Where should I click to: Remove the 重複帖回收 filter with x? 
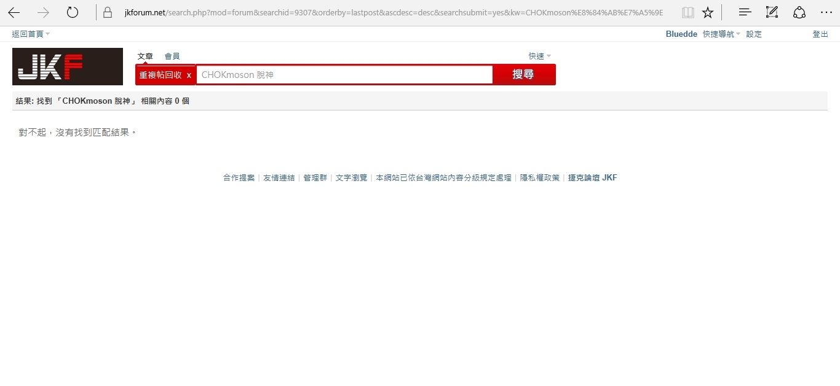[x=189, y=75]
